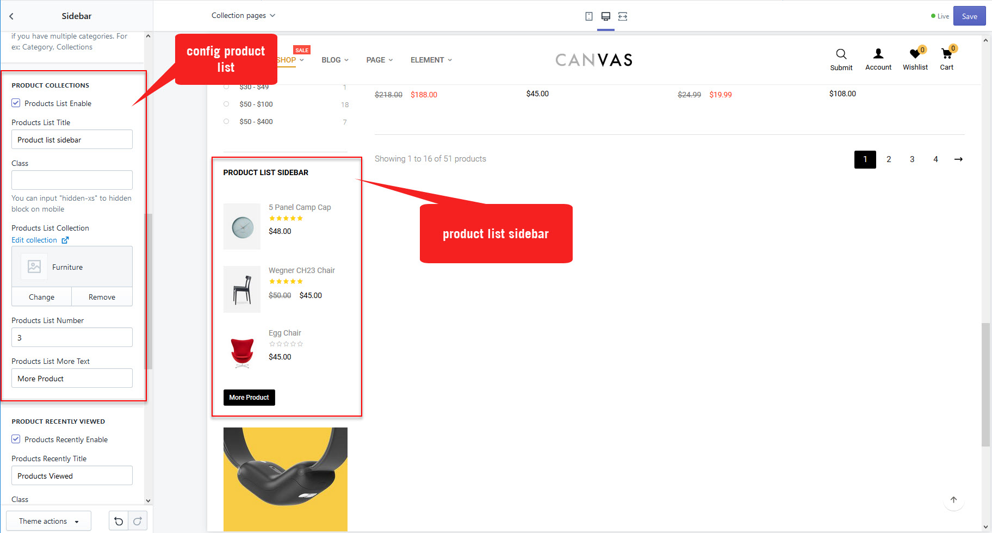Switch to desktop preview icon
Viewport: 992px width, 533px height.
(x=606, y=16)
